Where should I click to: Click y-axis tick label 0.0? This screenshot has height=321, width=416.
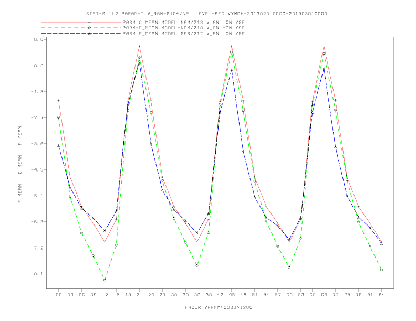tap(38, 39)
